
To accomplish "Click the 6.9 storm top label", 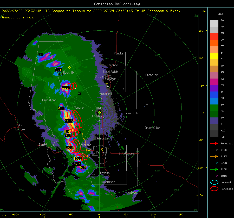I will click(83, 167).
